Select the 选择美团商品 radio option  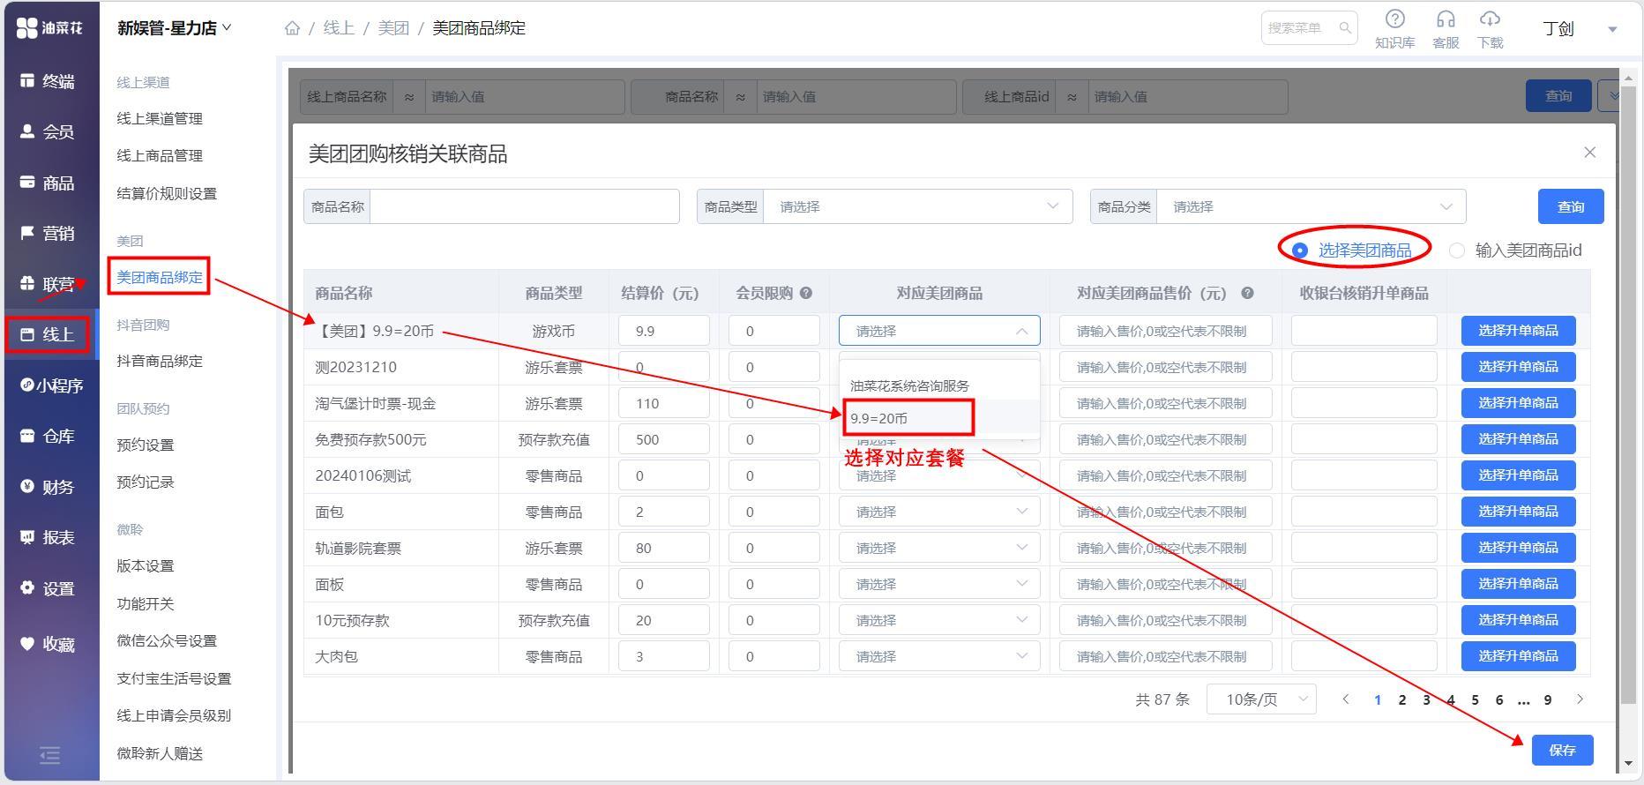pyautogui.click(x=1354, y=250)
